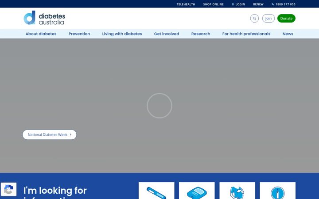Open About diabetes menu

41,34
